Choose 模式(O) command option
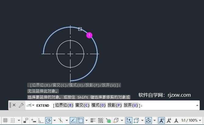The height and width of the screenshot is (125, 204). [98, 105]
